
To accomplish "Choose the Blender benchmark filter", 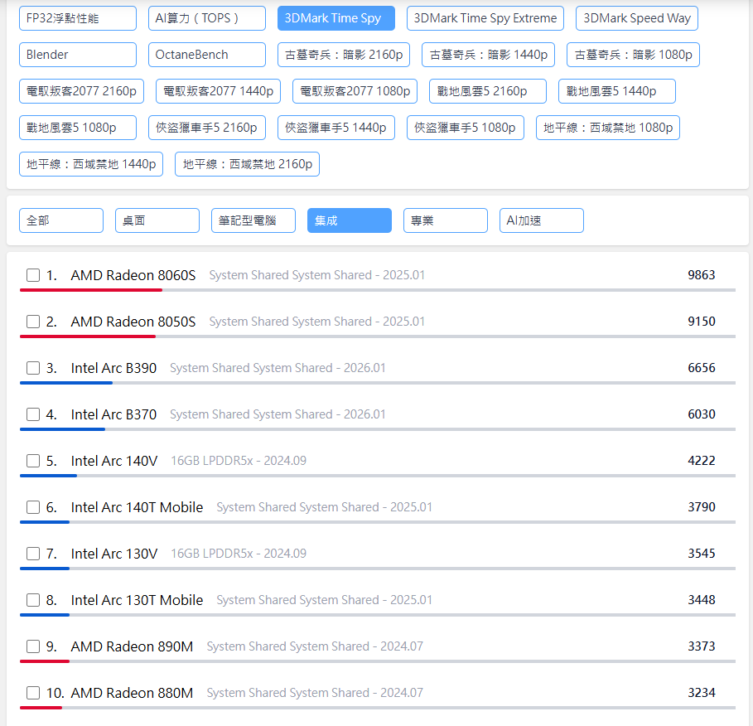I will coord(78,55).
